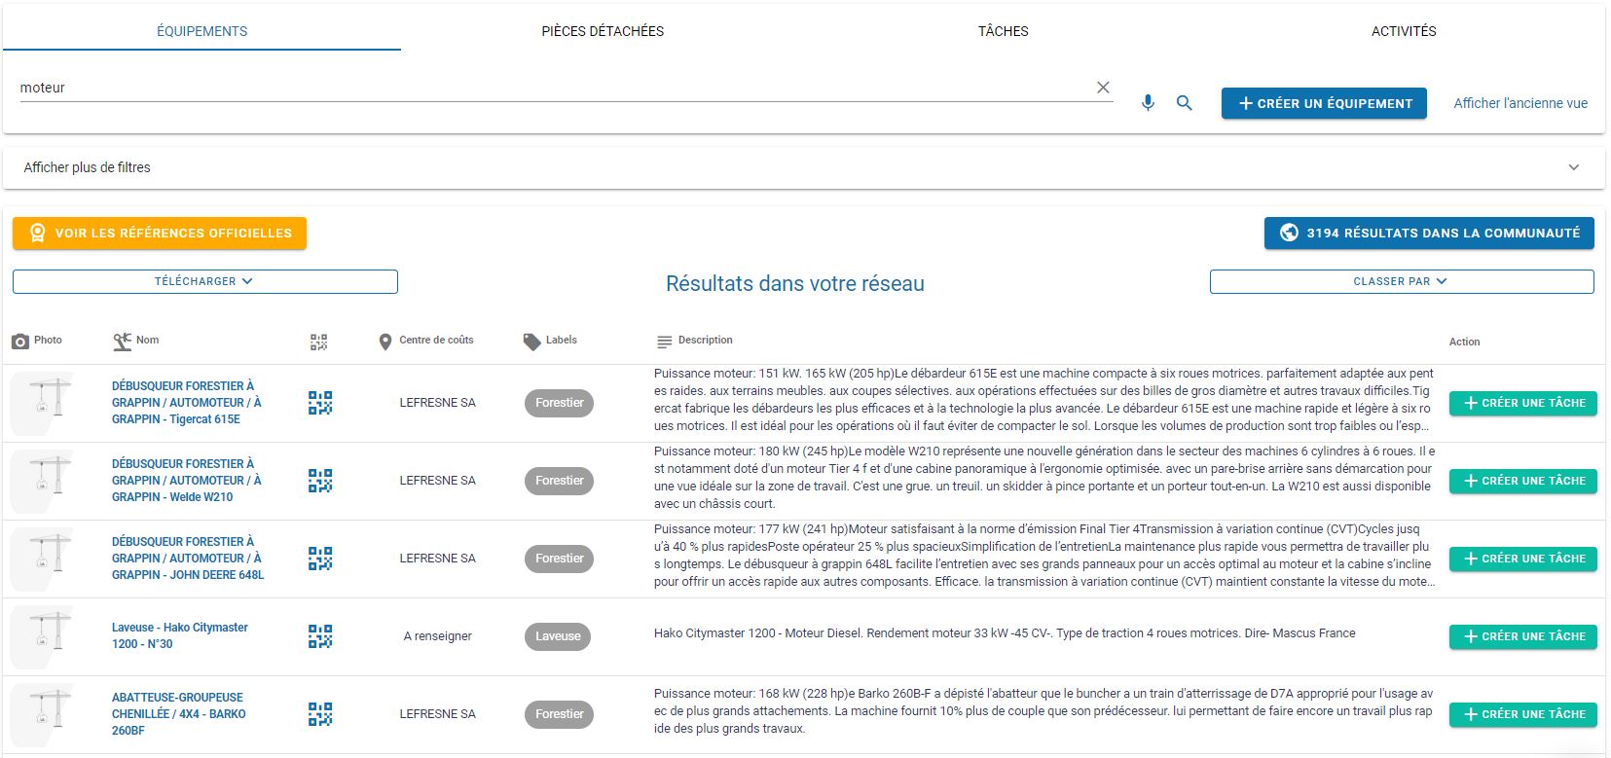Open photo thumbnail of Hako Citymaster

point(43,636)
